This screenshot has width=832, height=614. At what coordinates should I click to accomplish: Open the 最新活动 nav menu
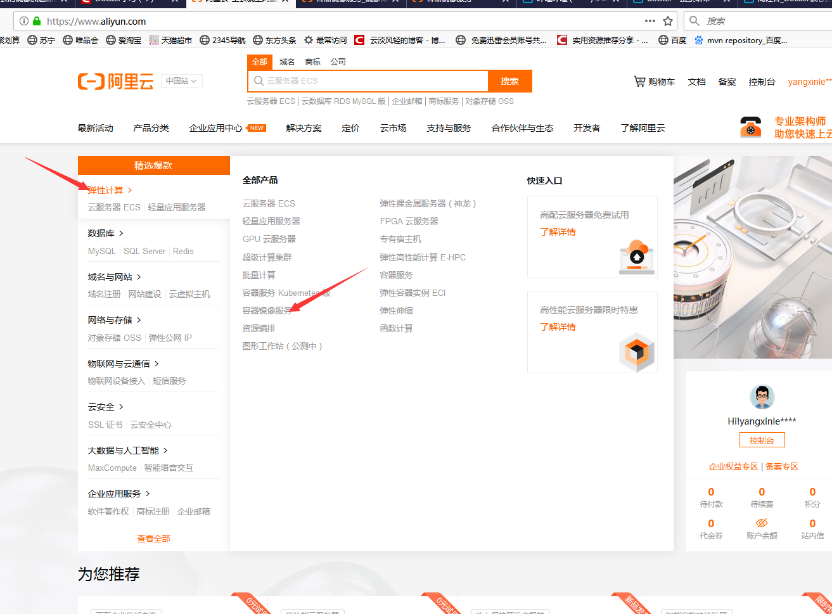(x=96, y=128)
